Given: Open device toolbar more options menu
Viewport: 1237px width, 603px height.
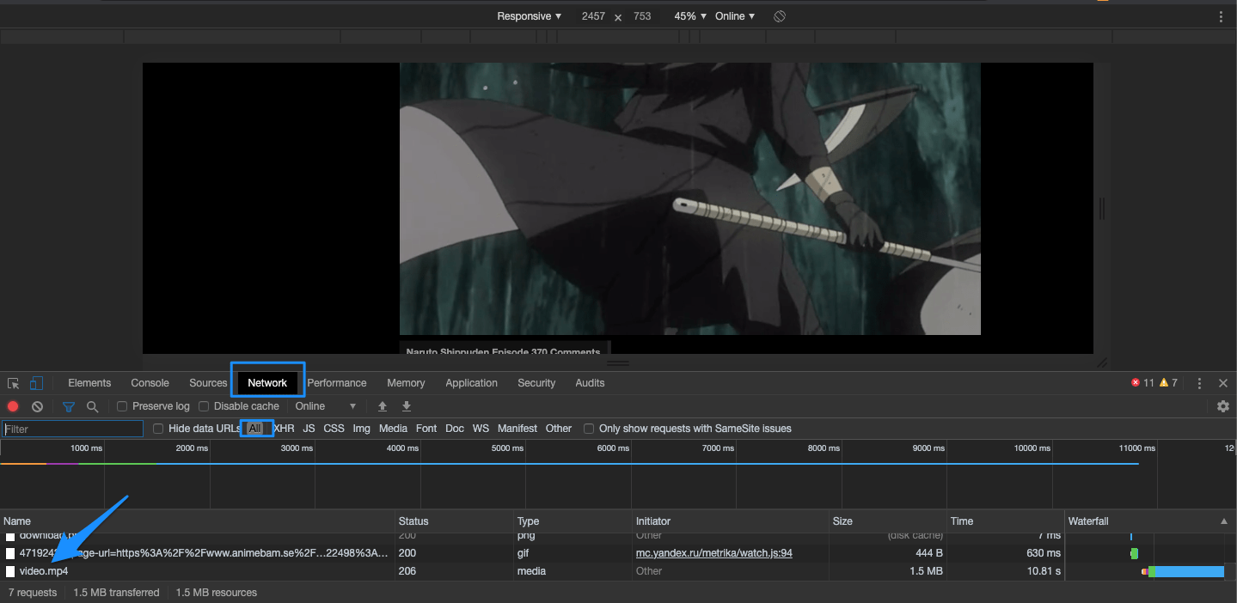Looking at the screenshot, I should click(1221, 16).
